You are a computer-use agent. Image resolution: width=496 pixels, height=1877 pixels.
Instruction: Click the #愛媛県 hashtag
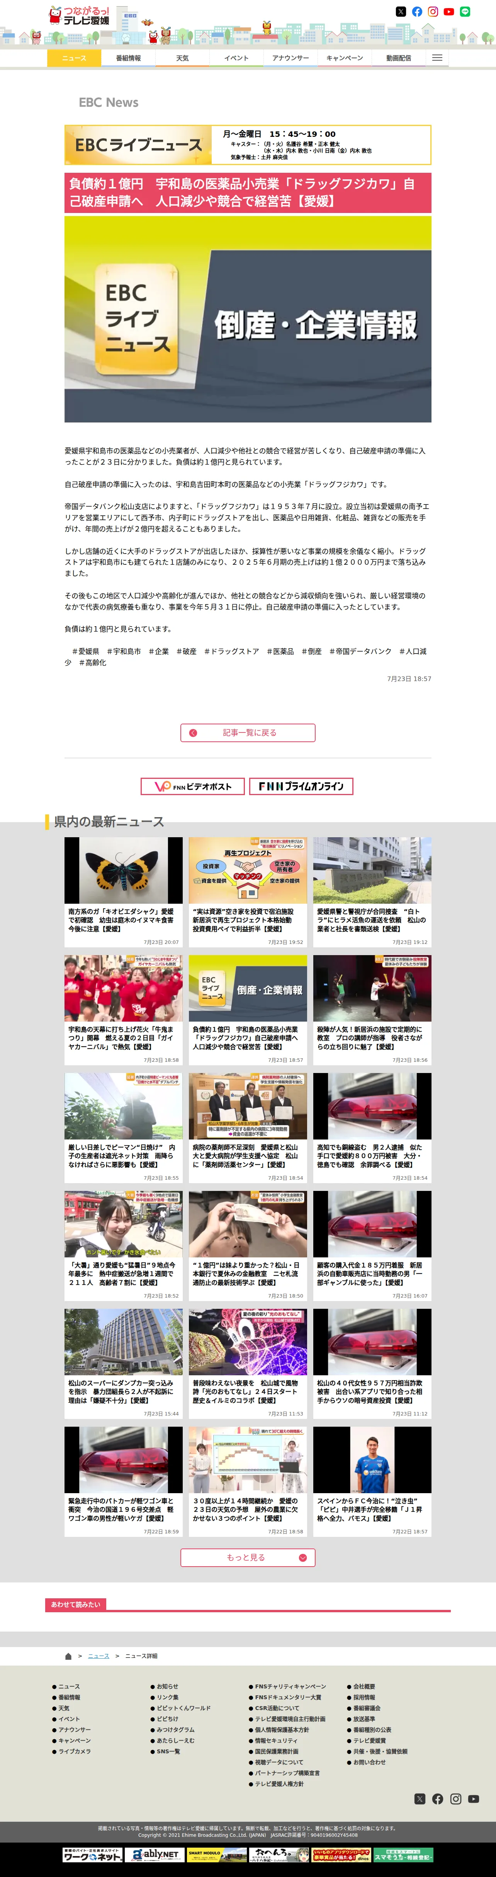pos(85,651)
